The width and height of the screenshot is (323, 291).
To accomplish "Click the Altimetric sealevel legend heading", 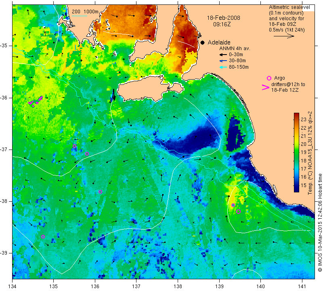I will (x=289, y=7).
